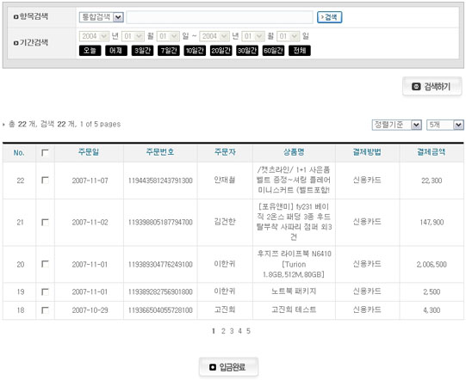Screen dimensions: 466x380
Task: Toggle the select-all checkbox in the table header
Action: [45, 153]
